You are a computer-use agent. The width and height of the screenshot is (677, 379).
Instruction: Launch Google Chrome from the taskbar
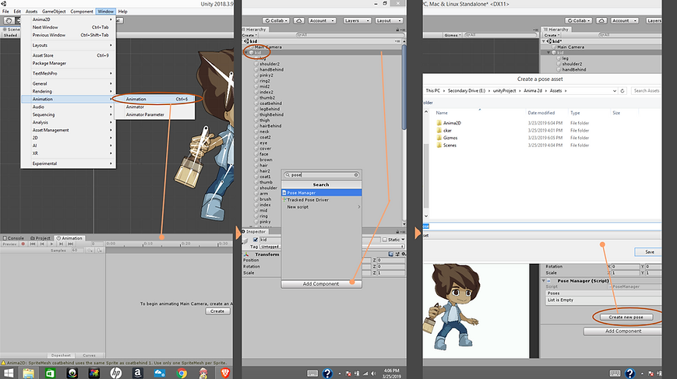pos(182,373)
